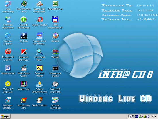Click the EN language indicator in tray
158x119 pixels.
(137, 116)
